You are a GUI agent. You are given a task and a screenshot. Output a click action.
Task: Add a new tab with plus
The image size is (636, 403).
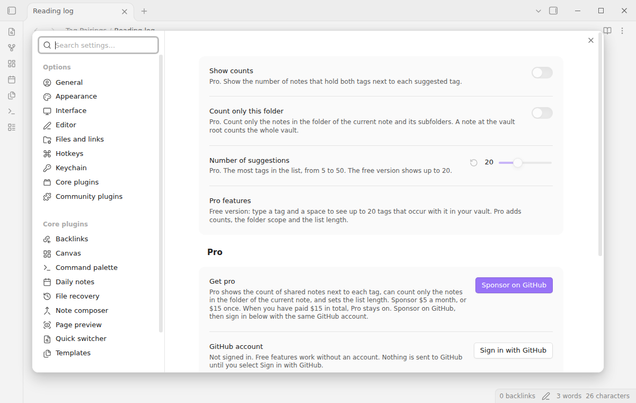[x=144, y=11]
